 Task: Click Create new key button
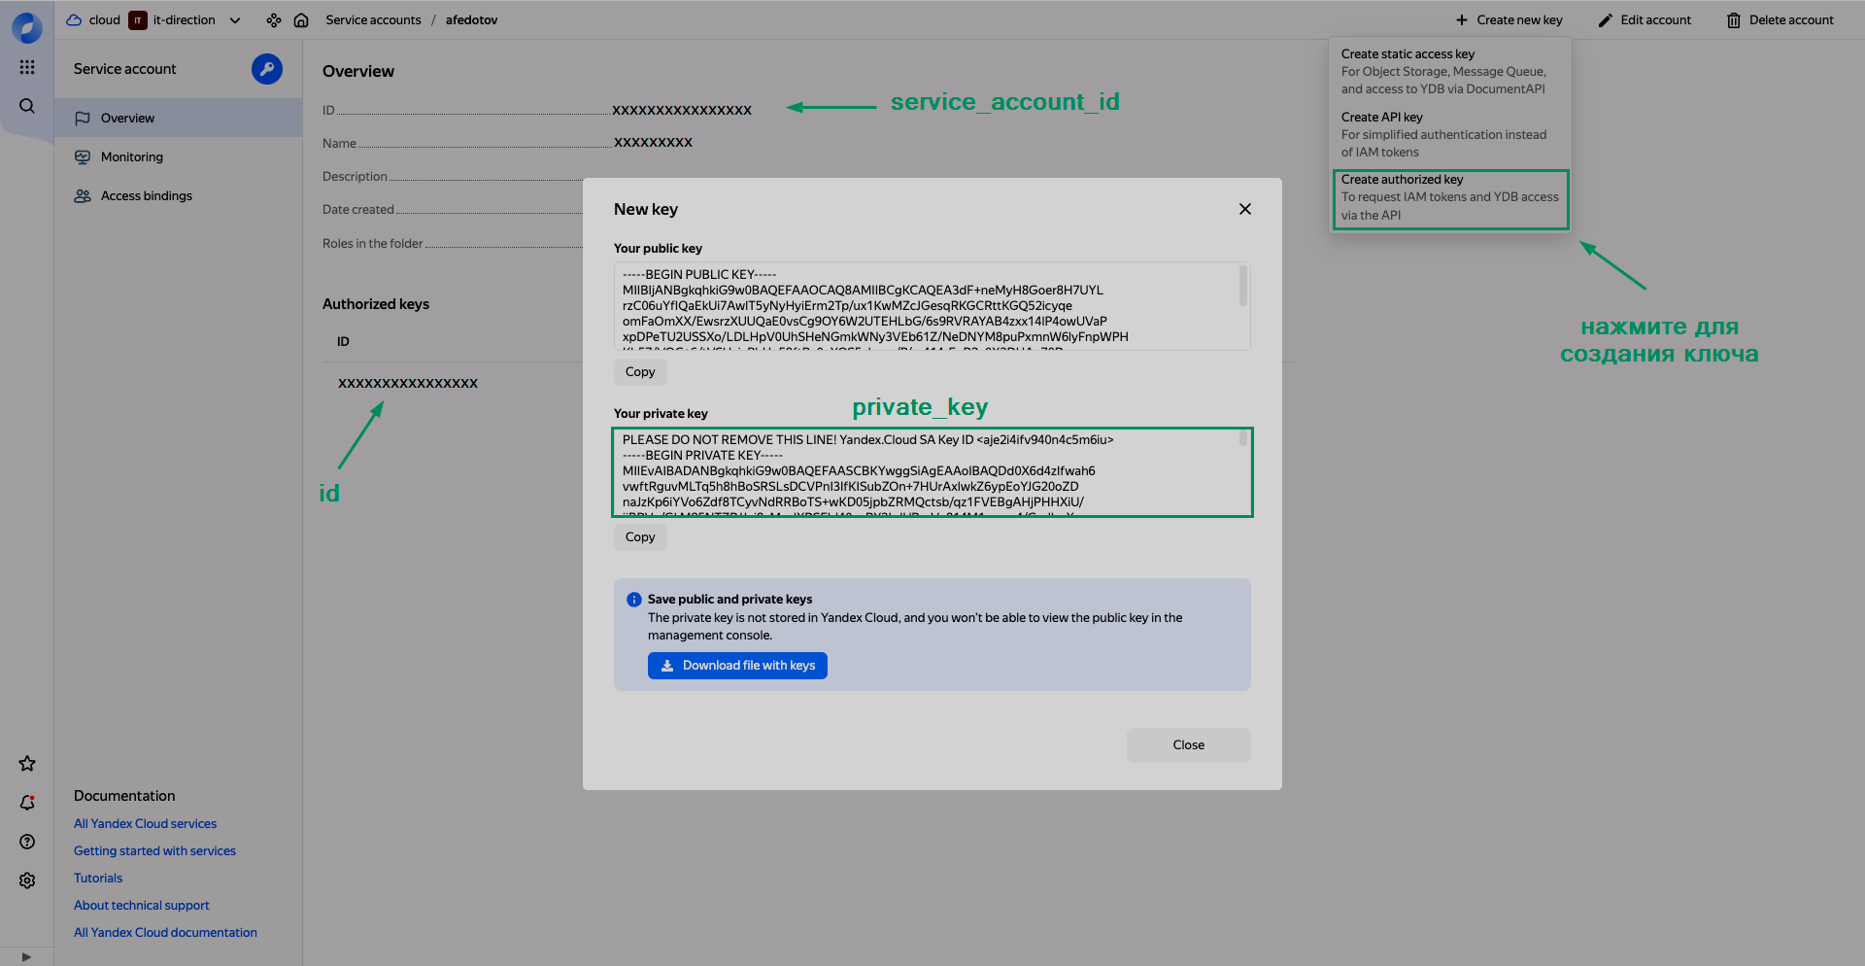1509,19
